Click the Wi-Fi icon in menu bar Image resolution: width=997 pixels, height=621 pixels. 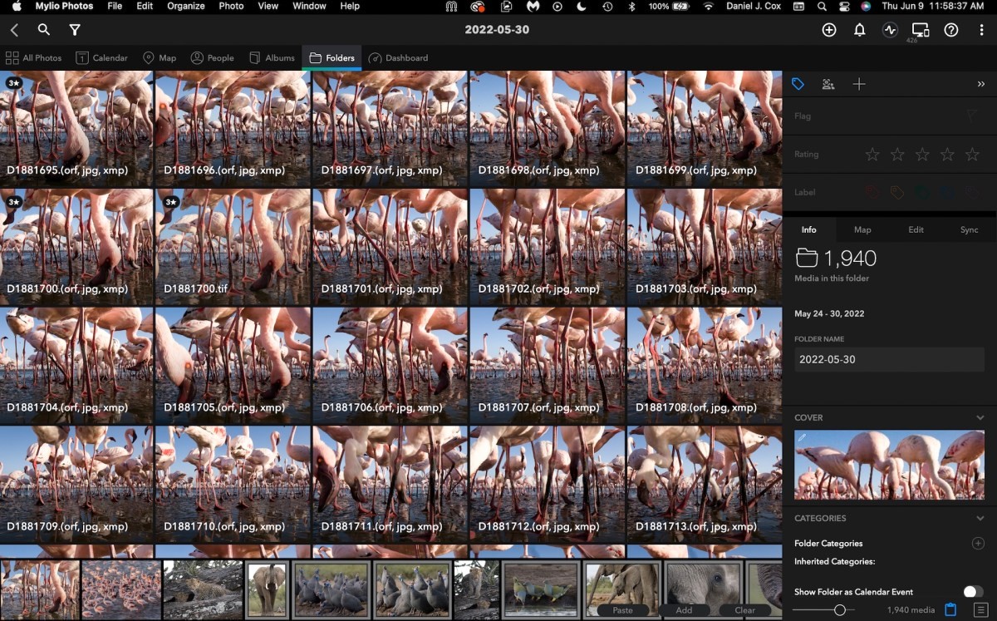pos(709,6)
